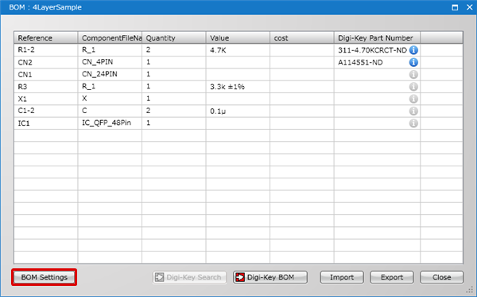
Task: Sort by ComponentFileName column header
Action: [x=110, y=37]
